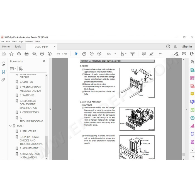Click document scrollbar down arrow
The width and height of the screenshot is (195, 195).
tap(184, 159)
